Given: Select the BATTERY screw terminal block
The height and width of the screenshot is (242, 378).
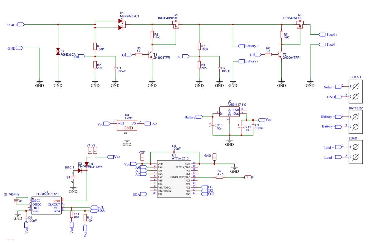Looking at the screenshot, I should coord(356,121).
